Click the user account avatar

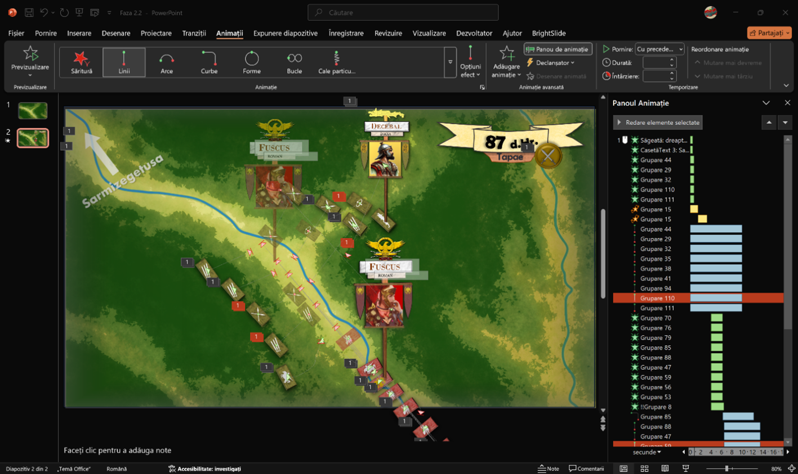click(711, 12)
